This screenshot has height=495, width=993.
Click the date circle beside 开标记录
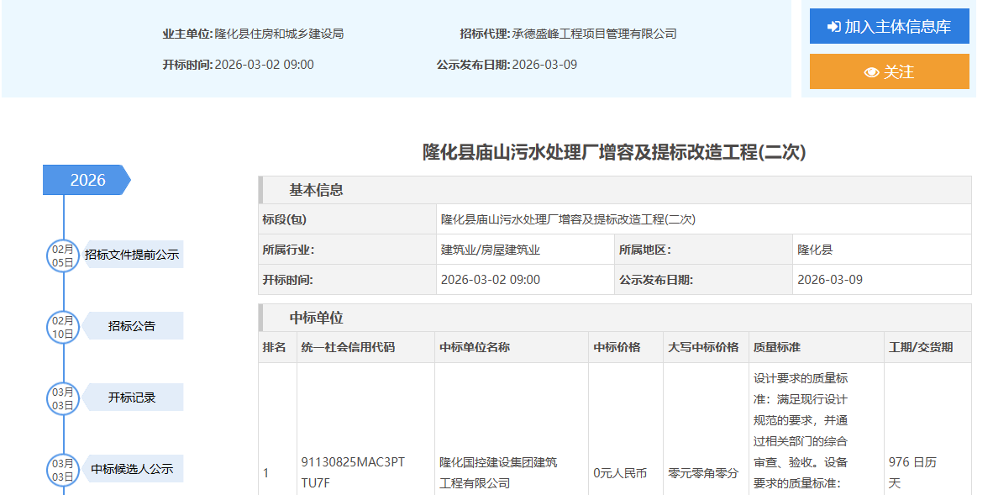click(x=63, y=398)
